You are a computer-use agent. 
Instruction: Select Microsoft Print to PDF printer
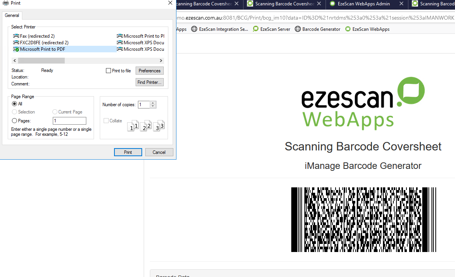click(42, 49)
